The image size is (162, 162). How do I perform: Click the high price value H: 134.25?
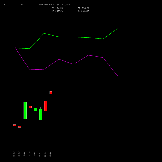coord(84,8)
